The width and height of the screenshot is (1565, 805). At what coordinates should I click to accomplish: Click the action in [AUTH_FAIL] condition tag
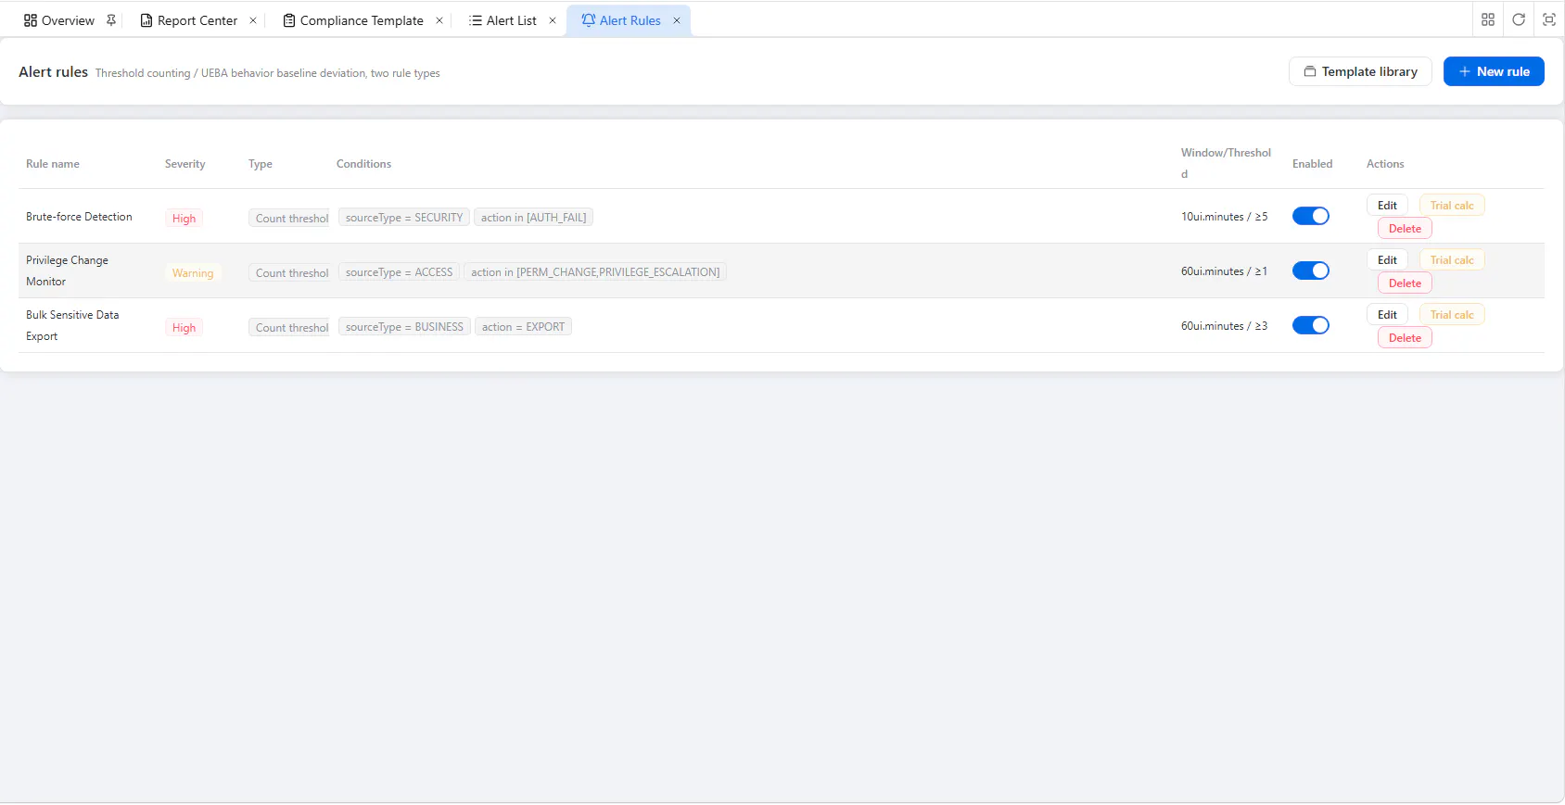[x=533, y=218]
